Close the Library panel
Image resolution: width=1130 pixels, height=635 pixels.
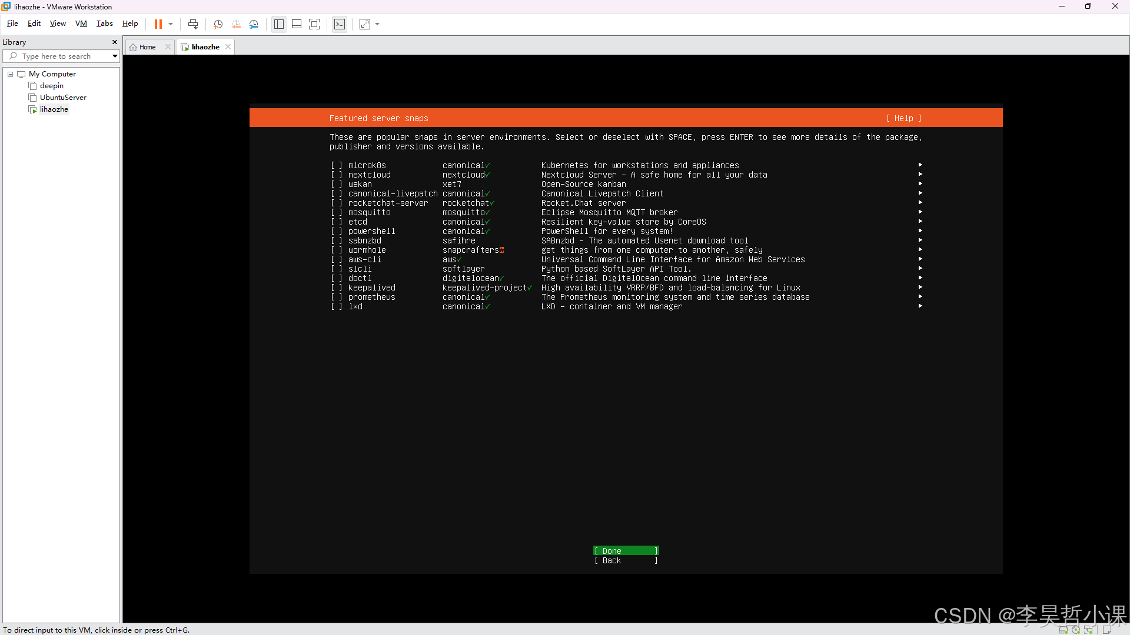click(x=115, y=42)
